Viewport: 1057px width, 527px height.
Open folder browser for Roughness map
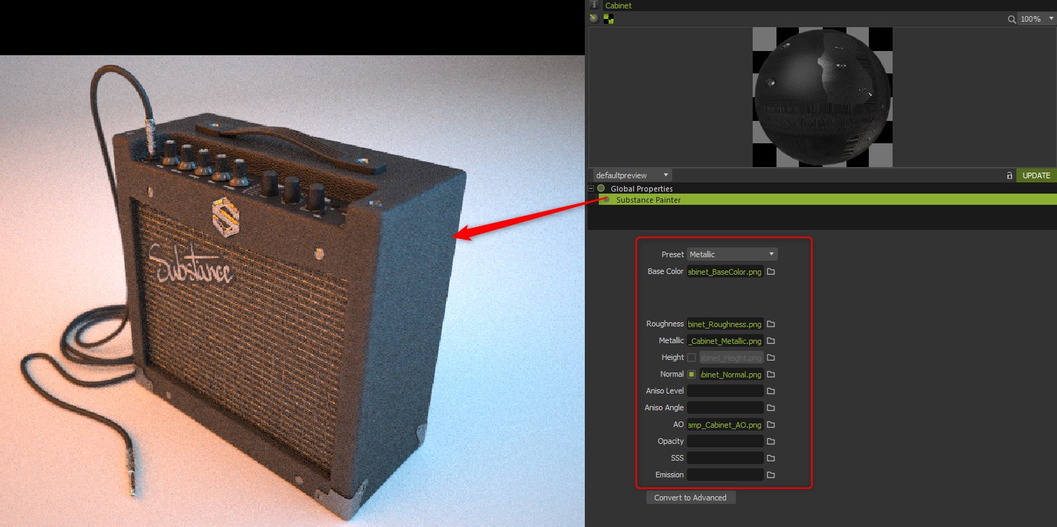tap(771, 324)
